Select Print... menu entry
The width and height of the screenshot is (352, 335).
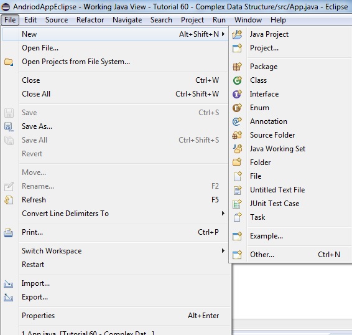116,232
